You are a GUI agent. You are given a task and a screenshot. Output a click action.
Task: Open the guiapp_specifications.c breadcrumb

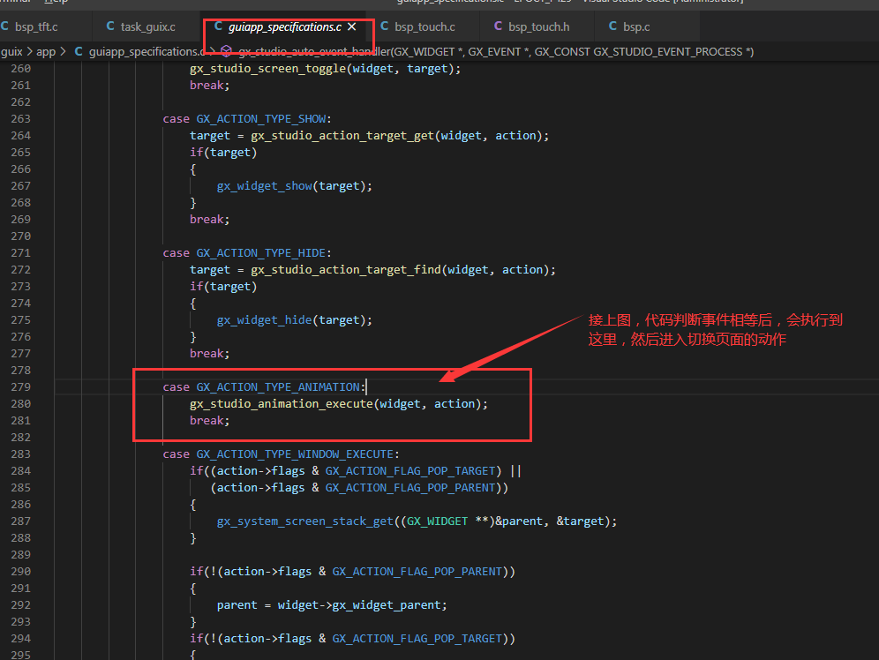[146, 51]
